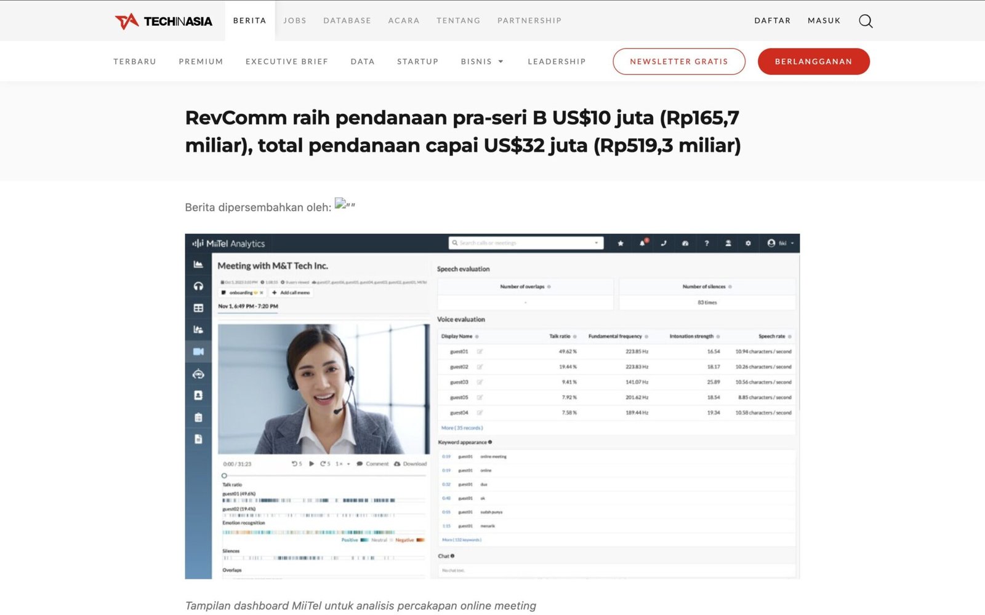Screen dimensions: 985x615
Task: Open the Database tab
Action: tap(347, 21)
